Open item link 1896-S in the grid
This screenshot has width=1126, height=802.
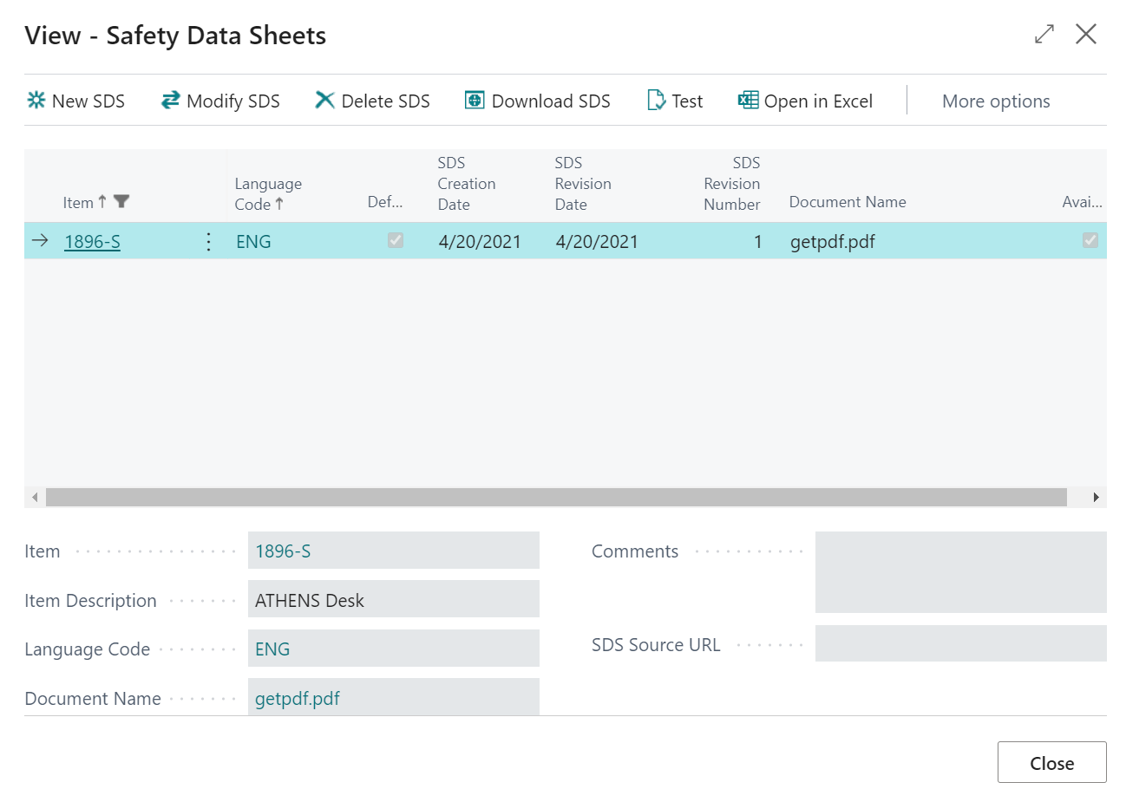tap(92, 242)
